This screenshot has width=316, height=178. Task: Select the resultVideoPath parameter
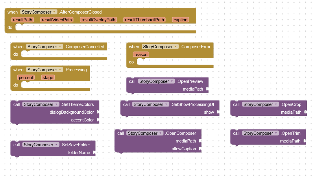pos(57,20)
